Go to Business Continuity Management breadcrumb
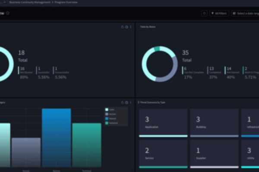Screen dimensions: 259x172 (x=29, y=3)
